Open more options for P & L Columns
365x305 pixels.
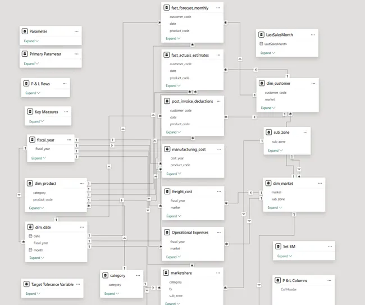pyautogui.click(x=330, y=280)
